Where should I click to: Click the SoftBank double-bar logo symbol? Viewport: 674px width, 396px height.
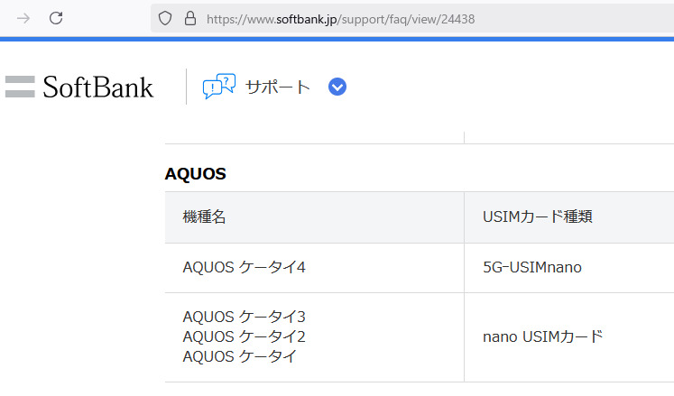click(20, 87)
